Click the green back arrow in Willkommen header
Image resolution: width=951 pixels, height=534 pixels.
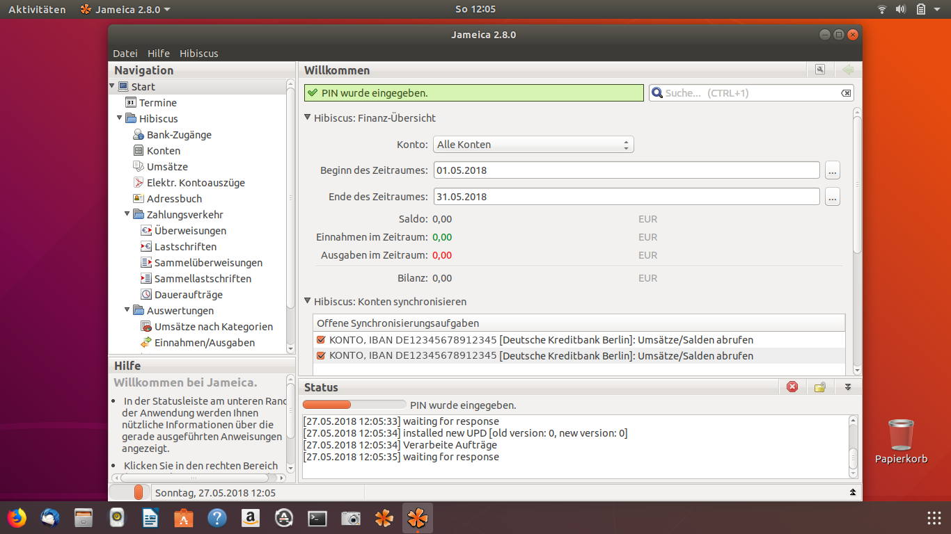point(847,70)
